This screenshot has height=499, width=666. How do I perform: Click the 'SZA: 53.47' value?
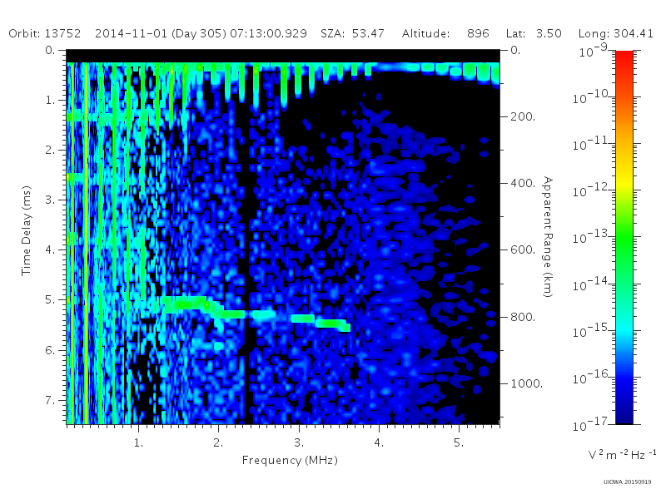352,33
